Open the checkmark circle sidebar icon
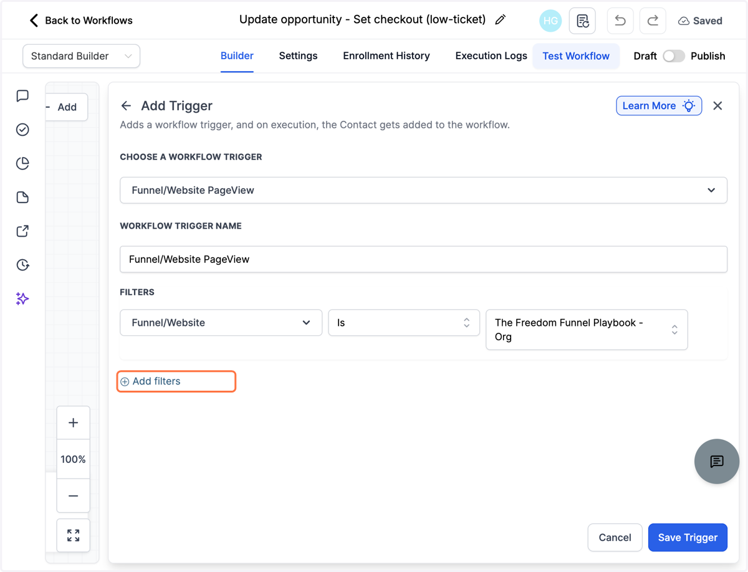 [22, 130]
